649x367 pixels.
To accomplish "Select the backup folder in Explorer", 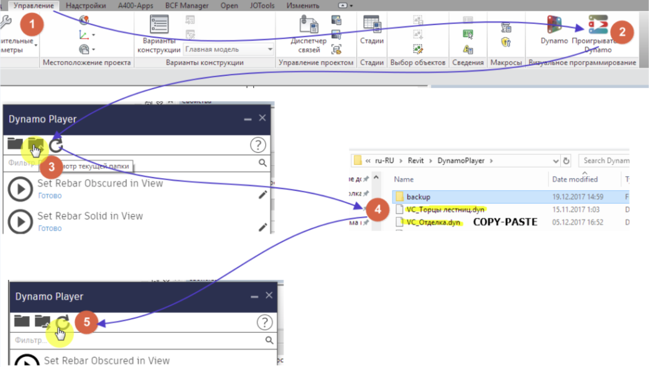I will point(418,196).
